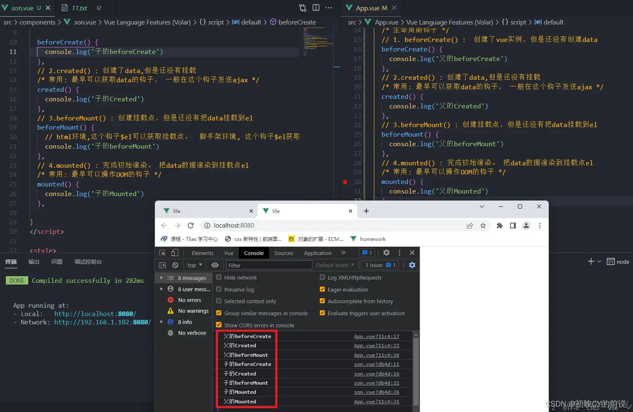Click the http://localhost:8080/ terminal link

click(95, 314)
